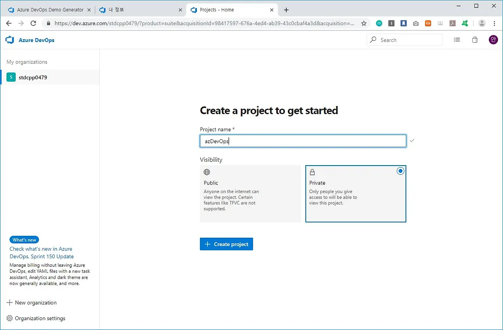Screen dimensions: 503x330
Task: Click the Project name input field
Action: tap(303, 141)
